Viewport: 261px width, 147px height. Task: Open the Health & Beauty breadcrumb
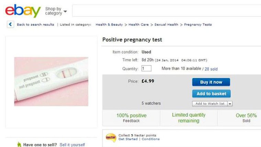109,25
